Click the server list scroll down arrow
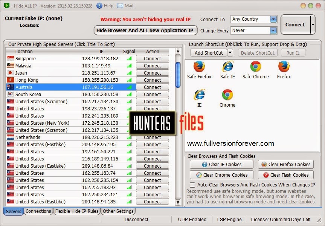This screenshot has width=325, height=226. 178,202
